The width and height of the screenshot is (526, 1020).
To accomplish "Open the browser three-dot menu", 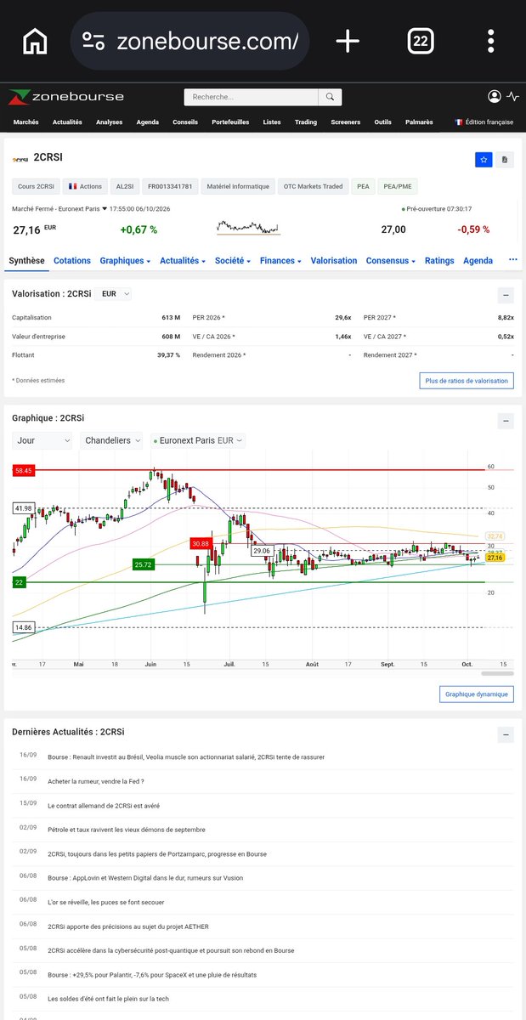I will (491, 41).
